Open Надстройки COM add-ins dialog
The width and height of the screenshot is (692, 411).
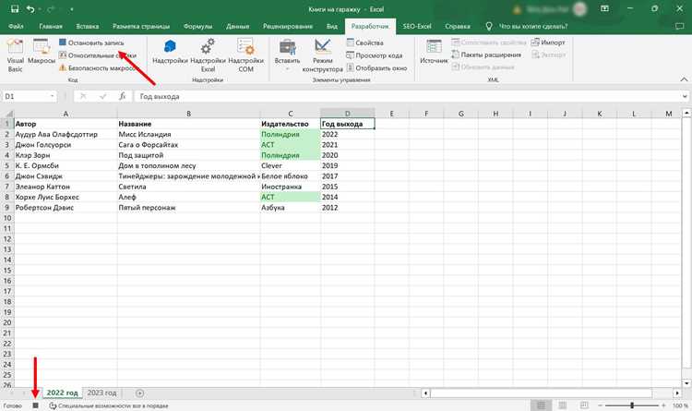coord(245,55)
